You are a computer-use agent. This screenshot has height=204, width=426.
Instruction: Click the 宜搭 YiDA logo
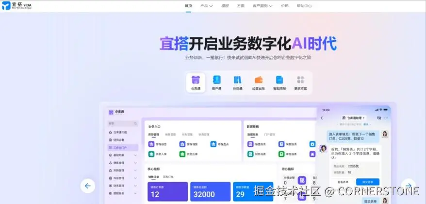[16, 5]
